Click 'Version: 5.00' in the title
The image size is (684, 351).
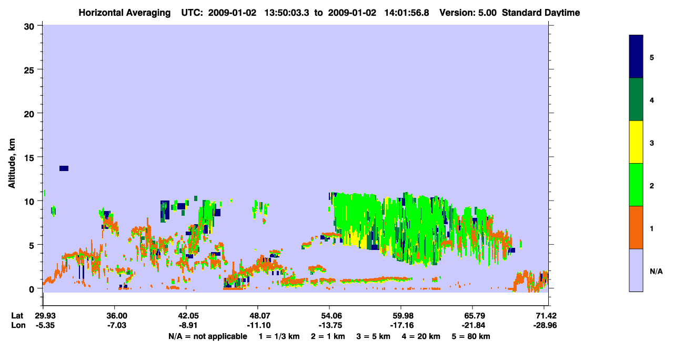[x=468, y=13]
